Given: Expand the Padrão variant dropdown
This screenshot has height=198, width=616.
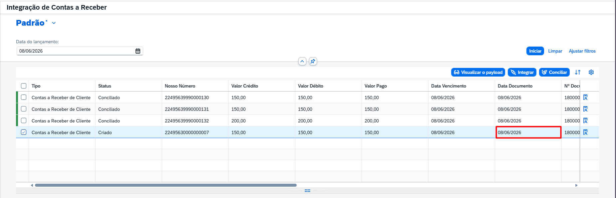Looking at the screenshot, I should [54, 23].
